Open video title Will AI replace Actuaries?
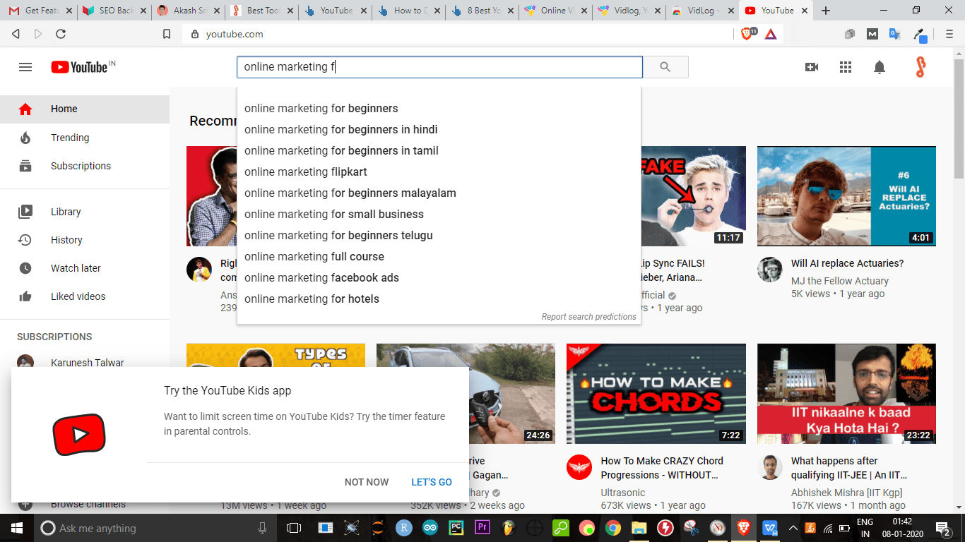This screenshot has width=965, height=542. click(x=848, y=263)
